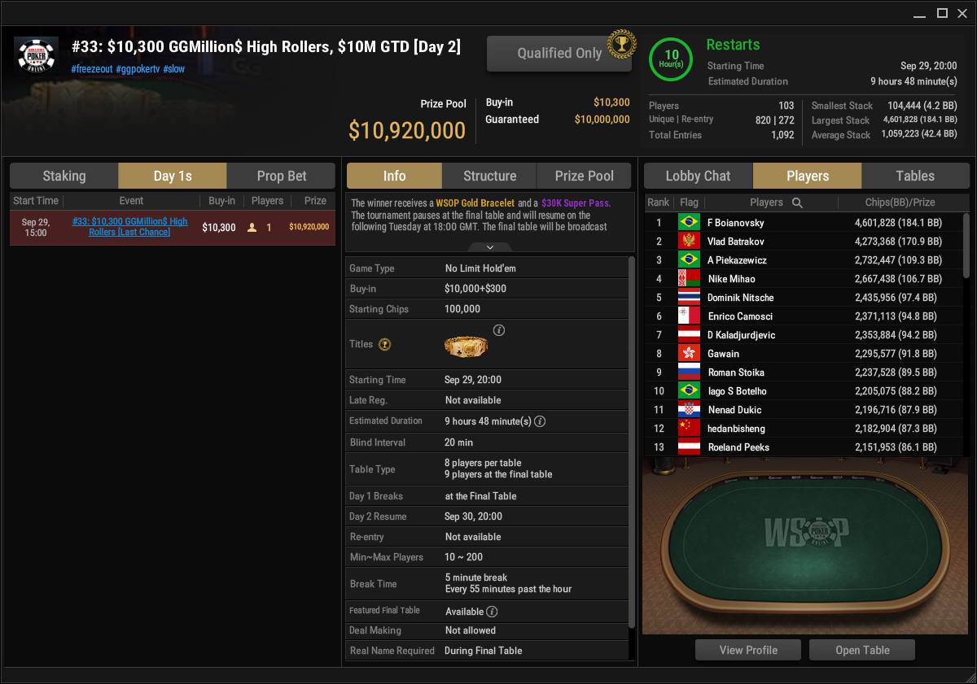Screen dimensions: 977x684
Task: Open the Lobby Chat tab
Action: click(x=699, y=176)
